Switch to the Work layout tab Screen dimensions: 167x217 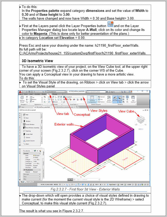28,182
